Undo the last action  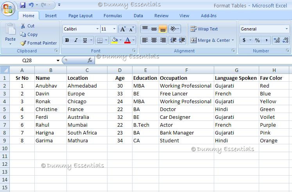(x=31, y=5)
